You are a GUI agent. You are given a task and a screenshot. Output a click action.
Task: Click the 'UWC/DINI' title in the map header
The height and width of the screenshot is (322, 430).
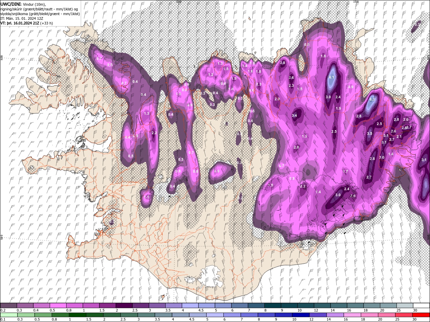[x=11, y=4]
